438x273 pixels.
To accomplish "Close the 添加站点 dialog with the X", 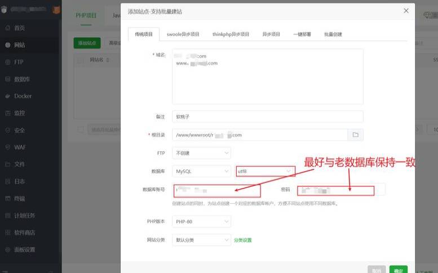I will point(406,11).
